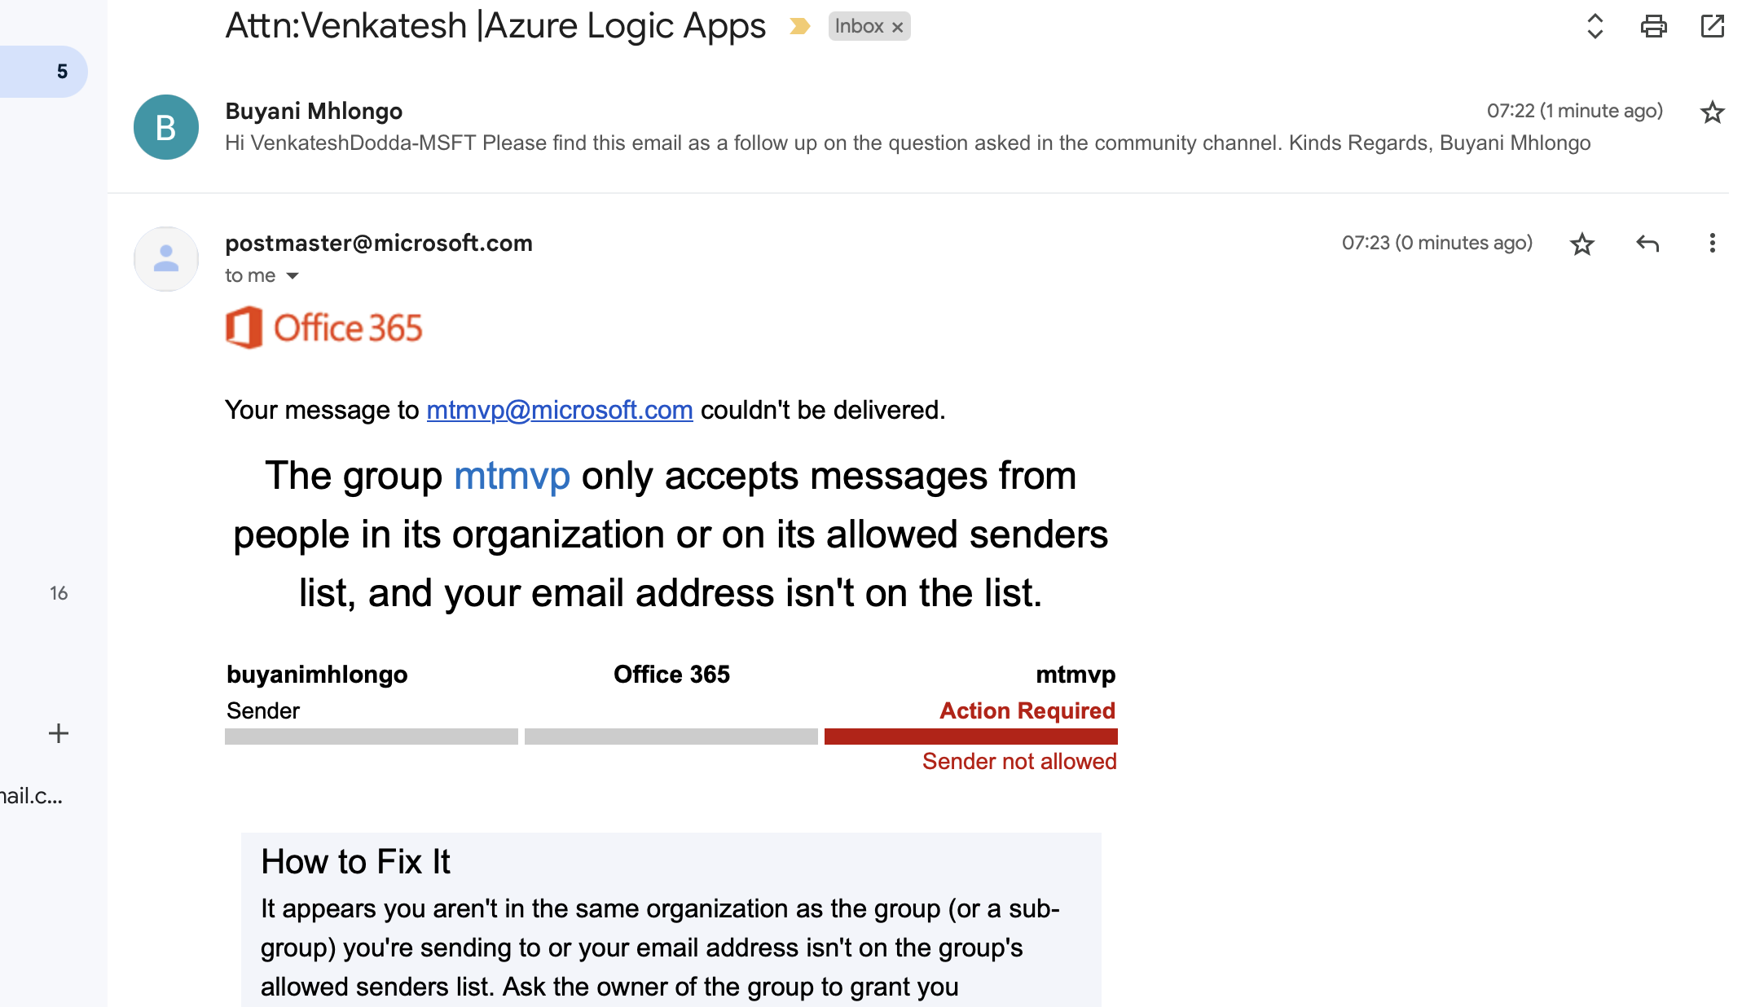
Task: Reply to the postmaster message
Action: (x=1647, y=244)
